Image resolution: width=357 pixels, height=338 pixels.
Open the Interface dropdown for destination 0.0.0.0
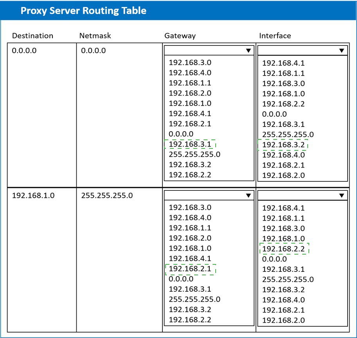[303, 50]
